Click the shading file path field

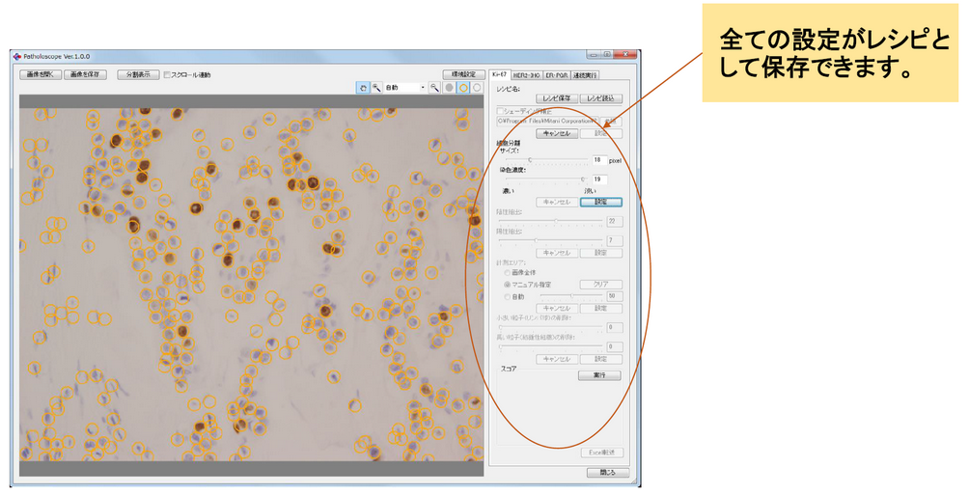pyautogui.click(x=547, y=121)
